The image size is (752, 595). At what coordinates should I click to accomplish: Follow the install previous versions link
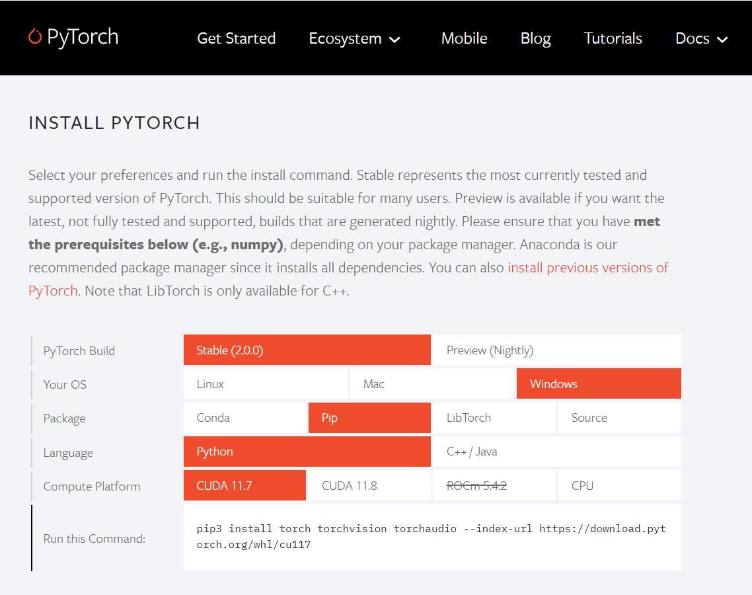tap(588, 267)
